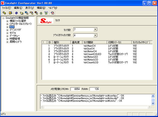Open the タスク数 dropdown showing 7
Viewport: 158px width, 117px height.
95,29
